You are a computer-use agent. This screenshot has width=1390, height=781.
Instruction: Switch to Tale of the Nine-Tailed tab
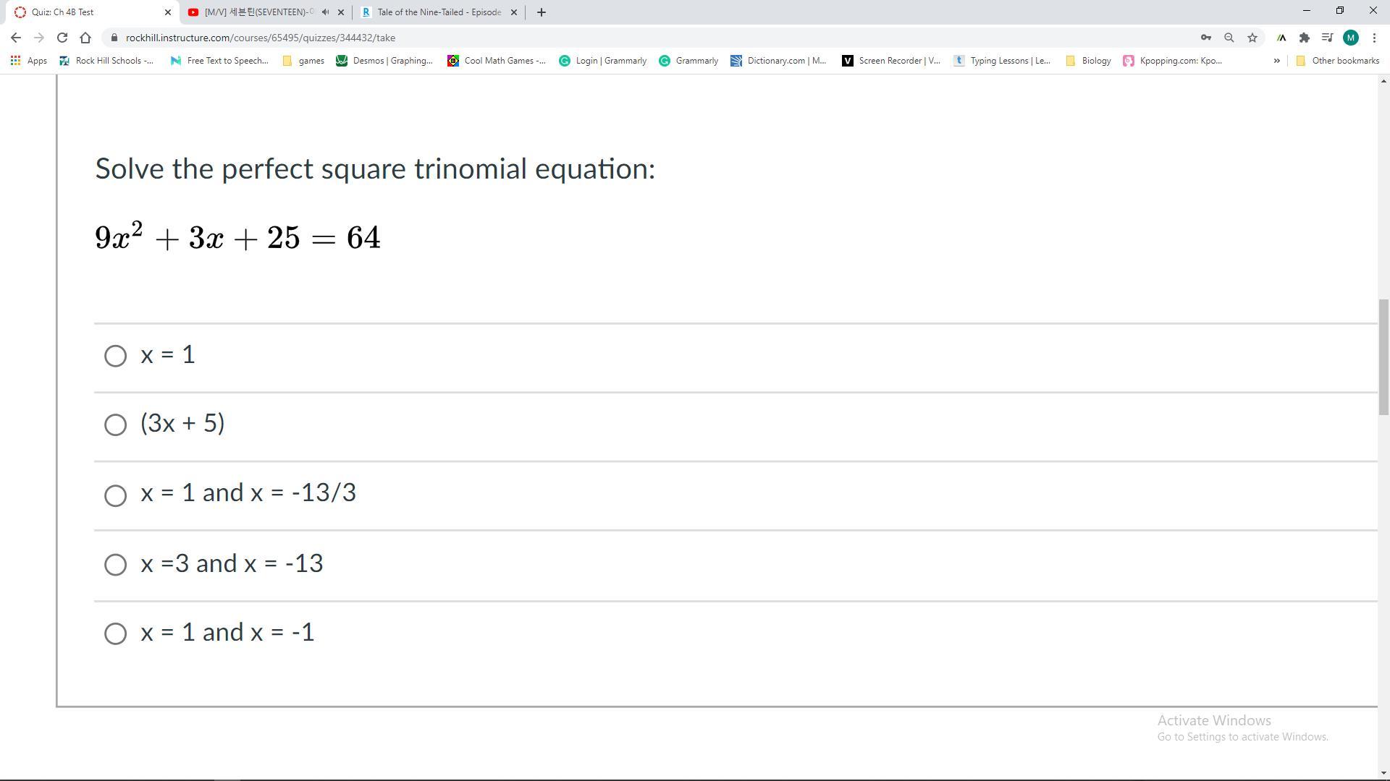[x=438, y=12]
